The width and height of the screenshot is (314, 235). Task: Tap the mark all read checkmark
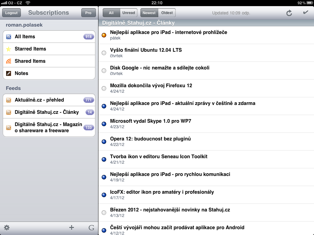click(x=305, y=12)
